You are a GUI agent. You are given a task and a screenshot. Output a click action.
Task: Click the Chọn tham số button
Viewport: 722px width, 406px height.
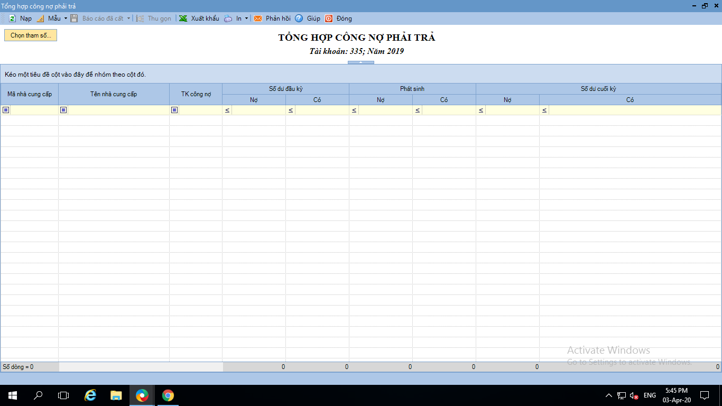(31, 35)
